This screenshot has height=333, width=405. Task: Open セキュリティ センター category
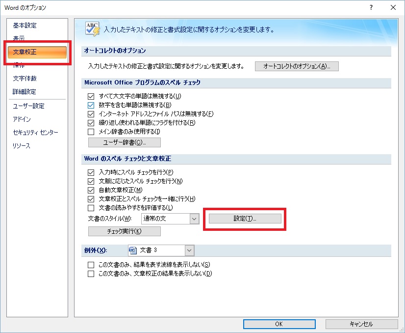35,133
